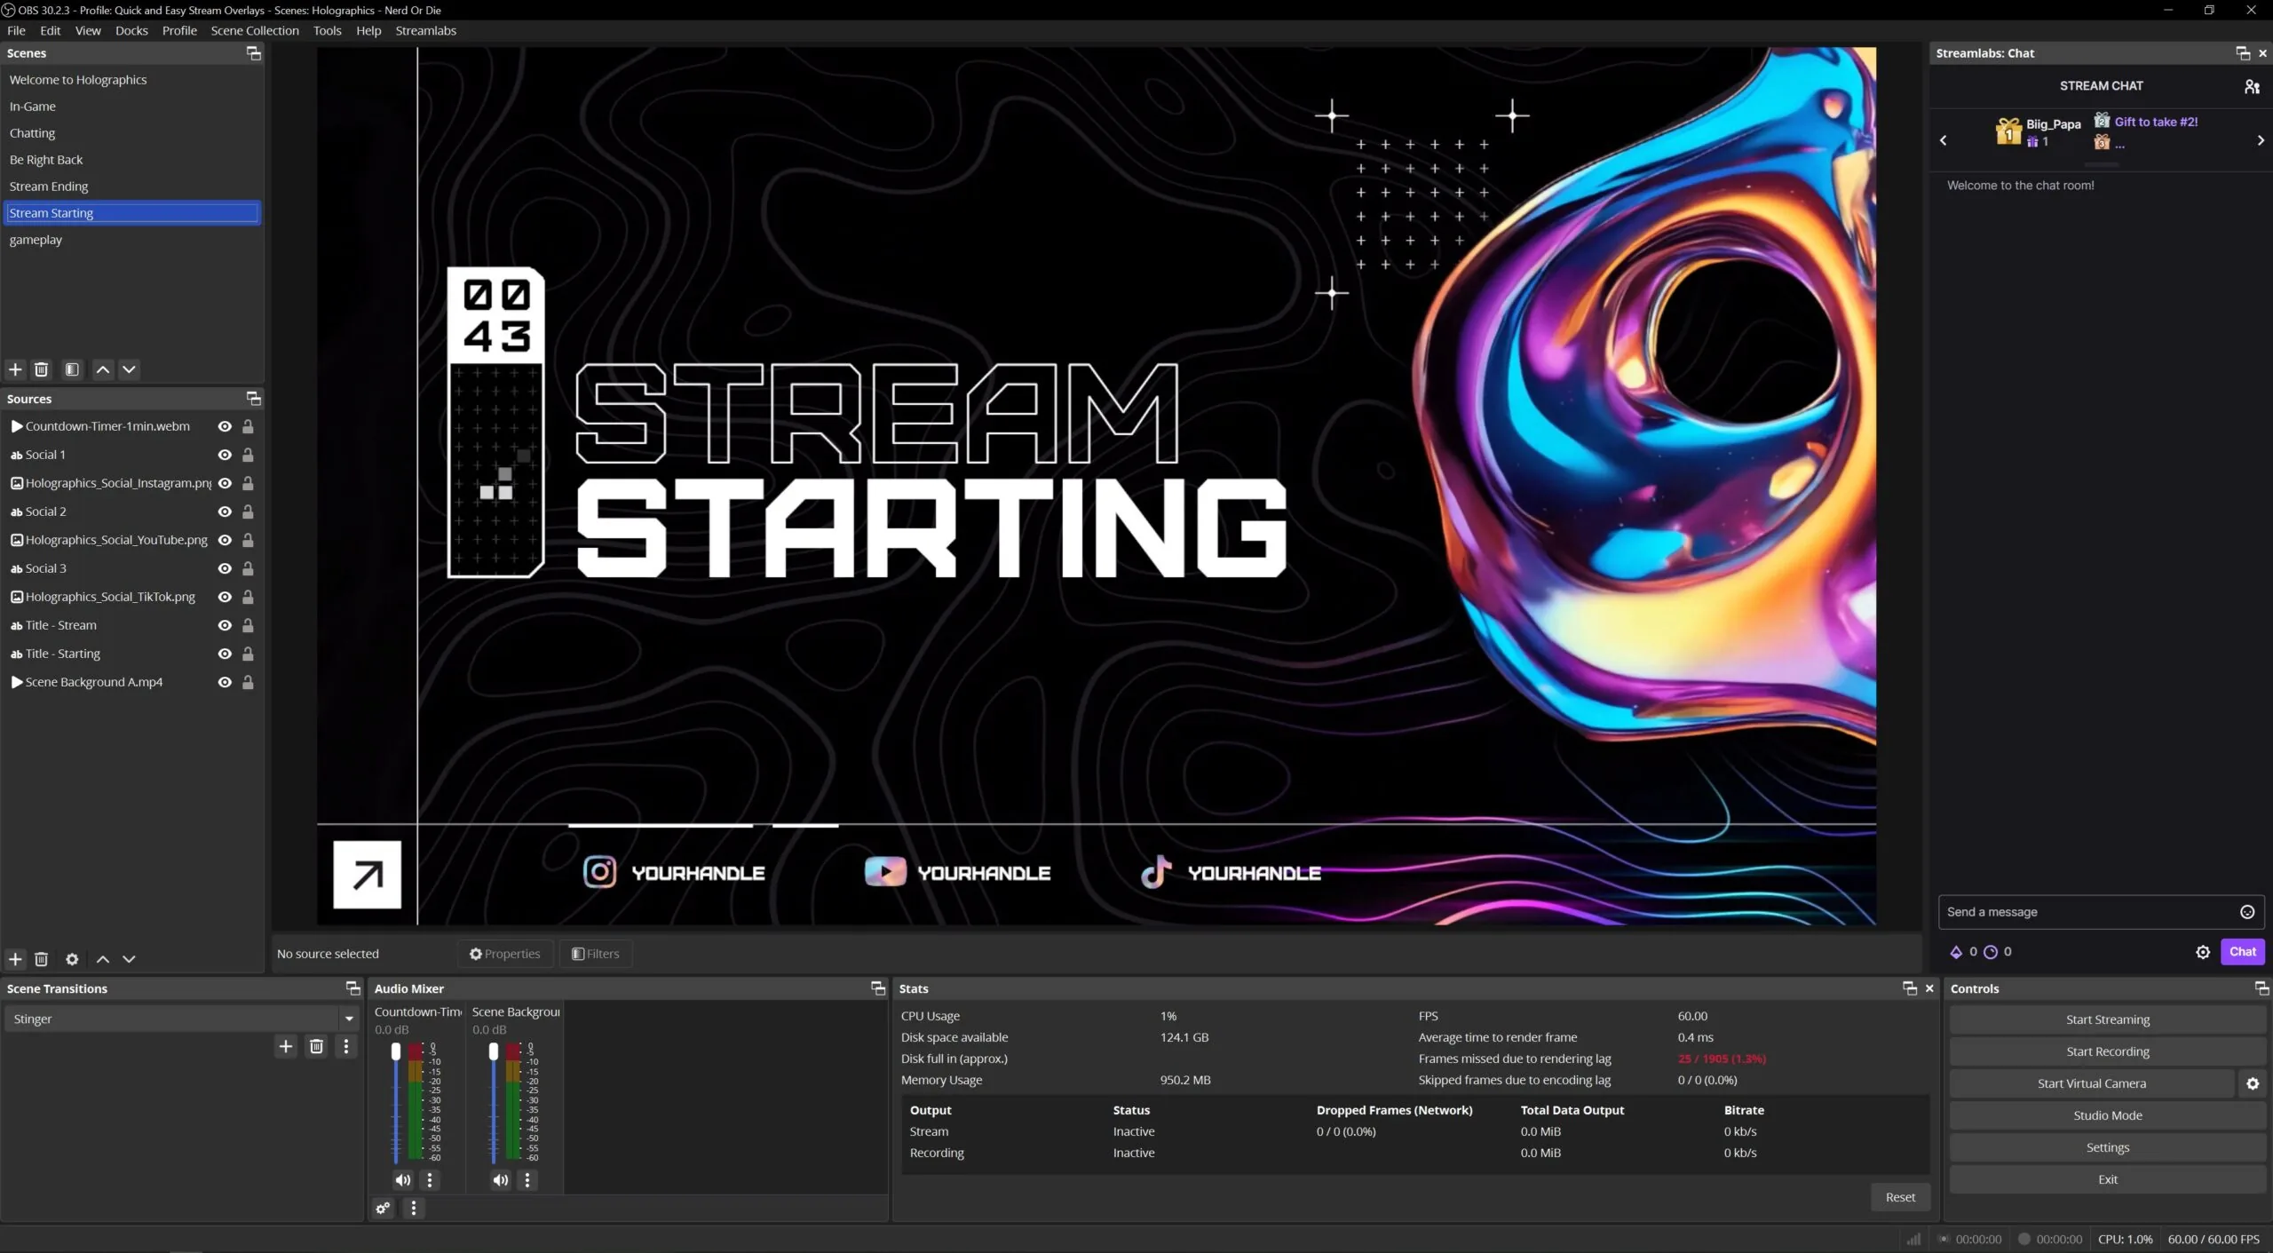This screenshot has width=2273, height=1253.
Task: Hide Scene Background A.mp4 source
Action: 225,682
